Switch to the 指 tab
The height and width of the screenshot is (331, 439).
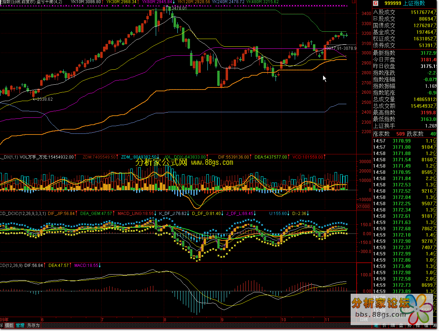coord(418,325)
